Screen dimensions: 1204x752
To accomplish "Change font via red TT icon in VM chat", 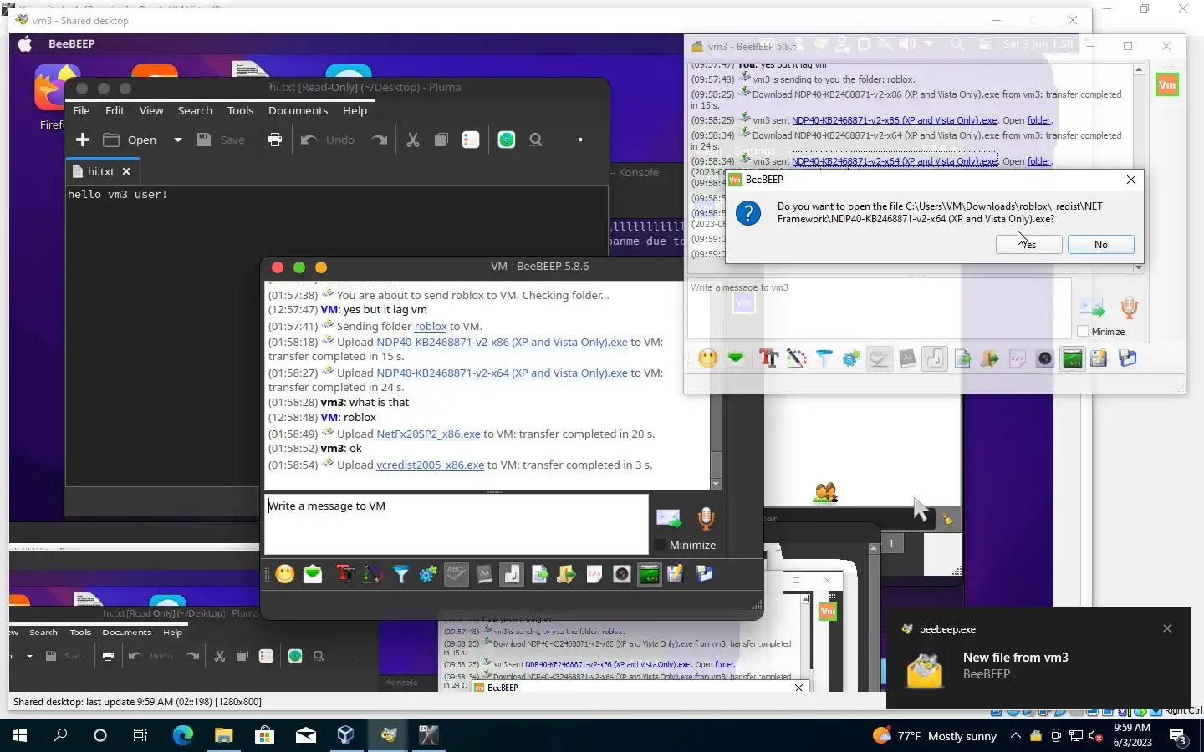I will coord(344,574).
